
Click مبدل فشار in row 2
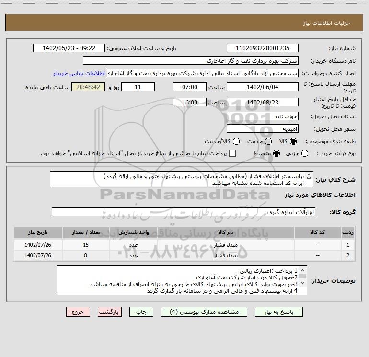225,255
